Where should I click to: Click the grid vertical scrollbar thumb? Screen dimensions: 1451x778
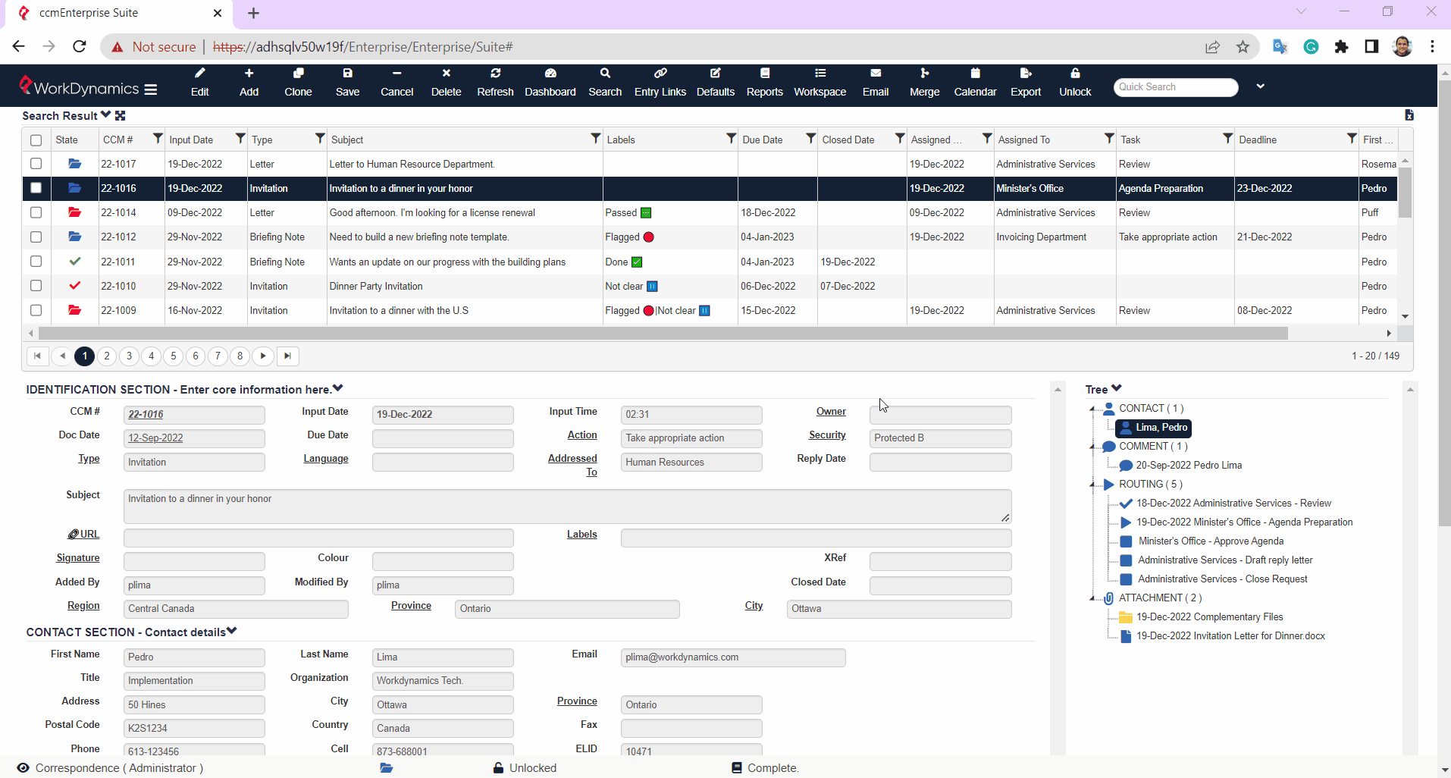tap(1405, 193)
